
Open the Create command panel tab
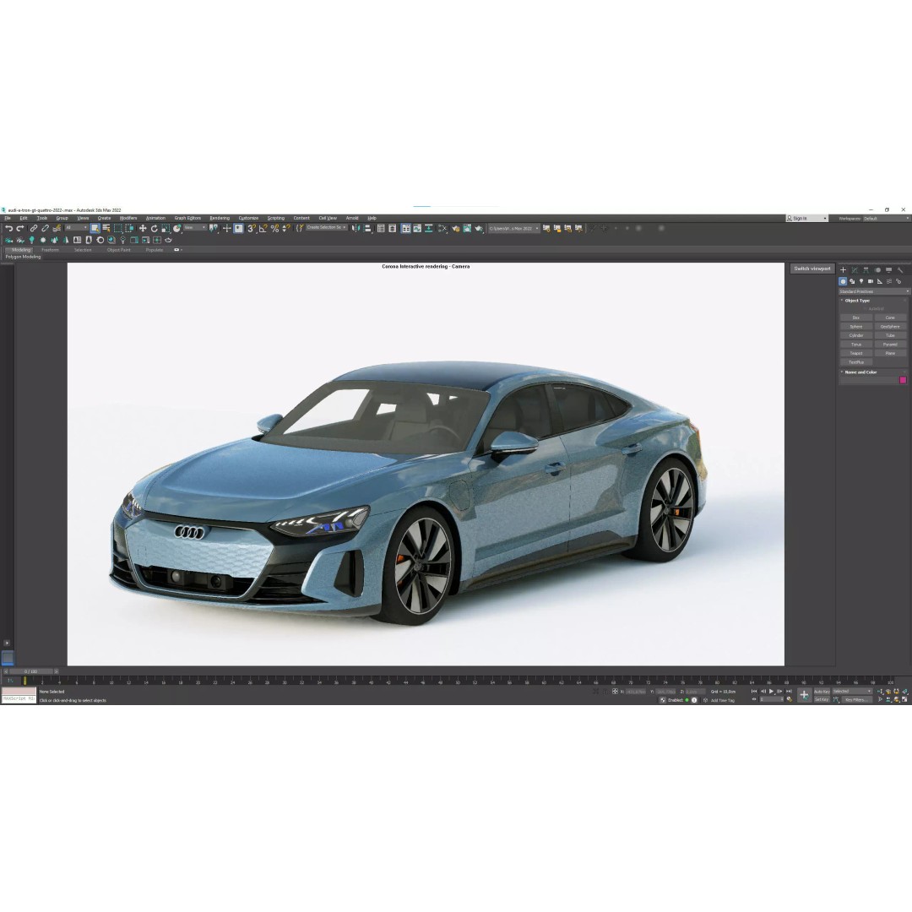point(843,270)
